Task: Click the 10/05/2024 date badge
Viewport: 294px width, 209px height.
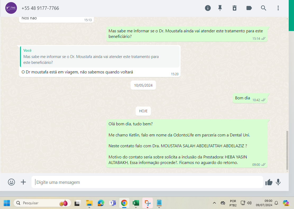Action: pyautogui.click(x=143, y=85)
